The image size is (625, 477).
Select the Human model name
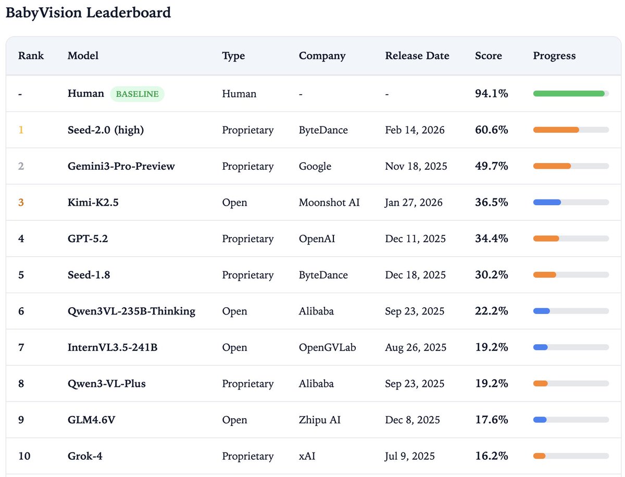(x=86, y=94)
